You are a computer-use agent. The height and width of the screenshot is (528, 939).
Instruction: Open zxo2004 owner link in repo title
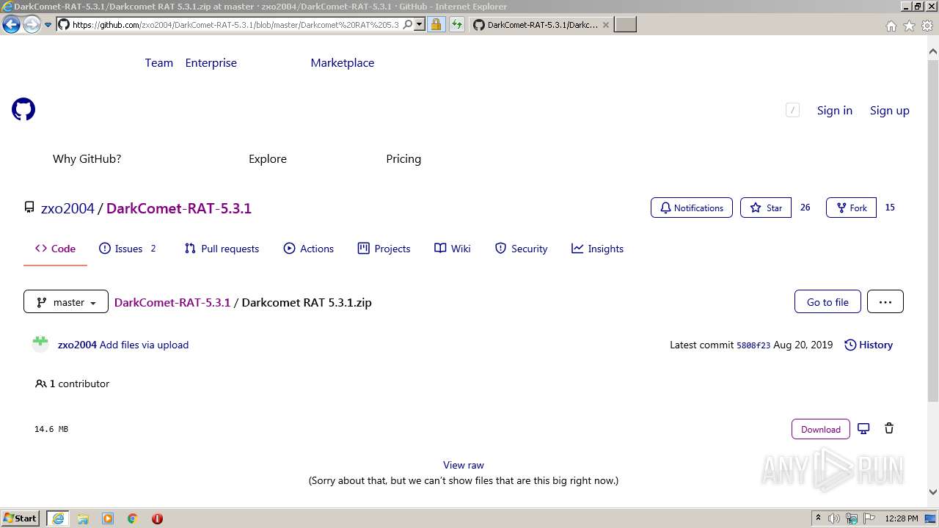[x=67, y=208]
